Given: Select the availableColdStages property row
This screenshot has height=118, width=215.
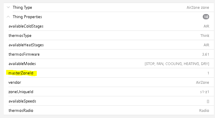Looking at the screenshot, I should pyautogui.click(x=26, y=26).
